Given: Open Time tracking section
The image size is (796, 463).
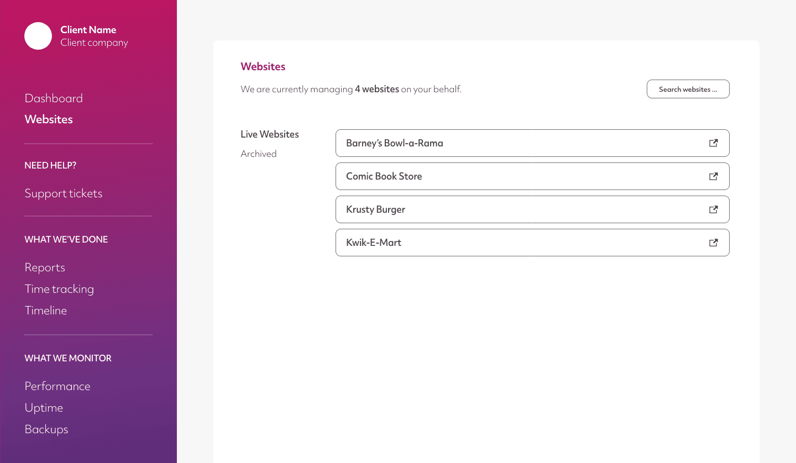Looking at the screenshot, I should [x=59, y=289].
